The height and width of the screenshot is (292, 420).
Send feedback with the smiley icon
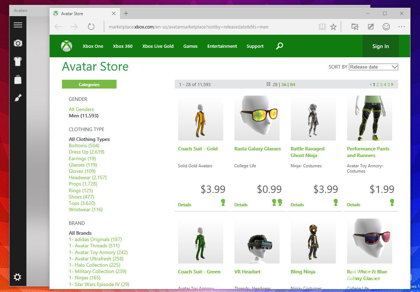(386, 27)
